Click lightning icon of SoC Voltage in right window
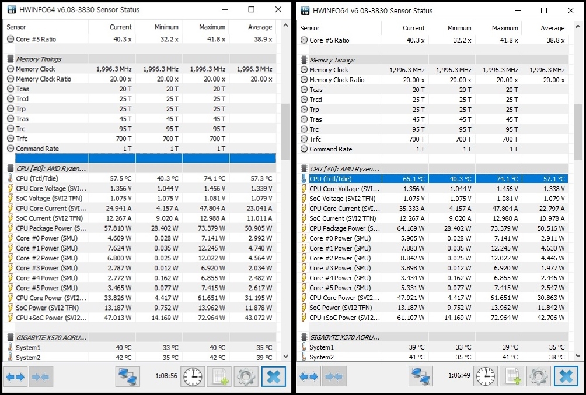This screenshot has height=395, width=586. (304, 199)
